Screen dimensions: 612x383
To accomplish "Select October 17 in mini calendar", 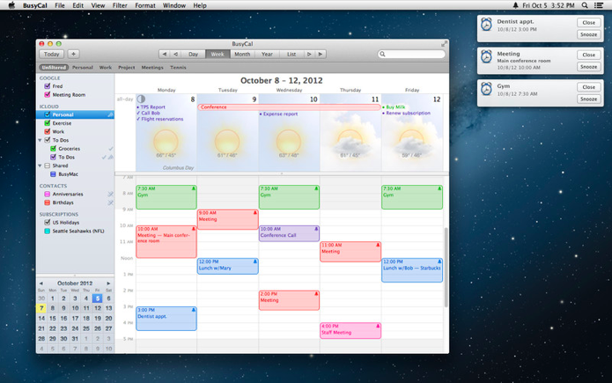I will click(75, 319).
